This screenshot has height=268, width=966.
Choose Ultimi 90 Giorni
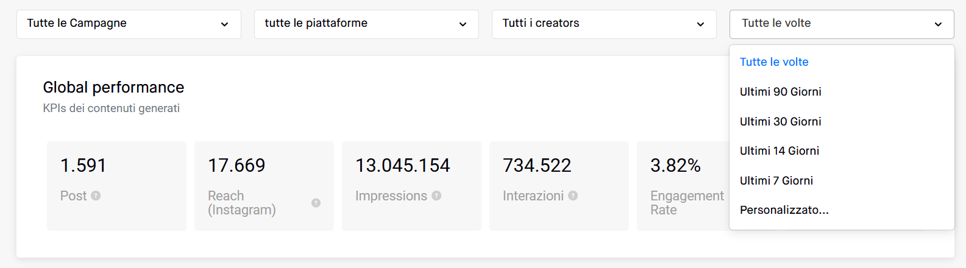click(780, 92)
